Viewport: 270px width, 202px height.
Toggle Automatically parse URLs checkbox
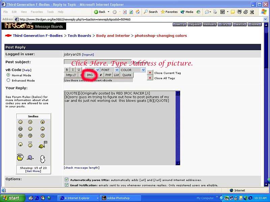pos(66,180)
